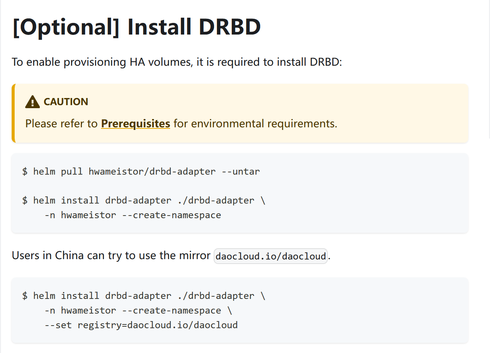Click the inline code "daocloud.io/daocloud"
Image resolution: width=490 pixels, height=353 pixels.
coord(271,256)
